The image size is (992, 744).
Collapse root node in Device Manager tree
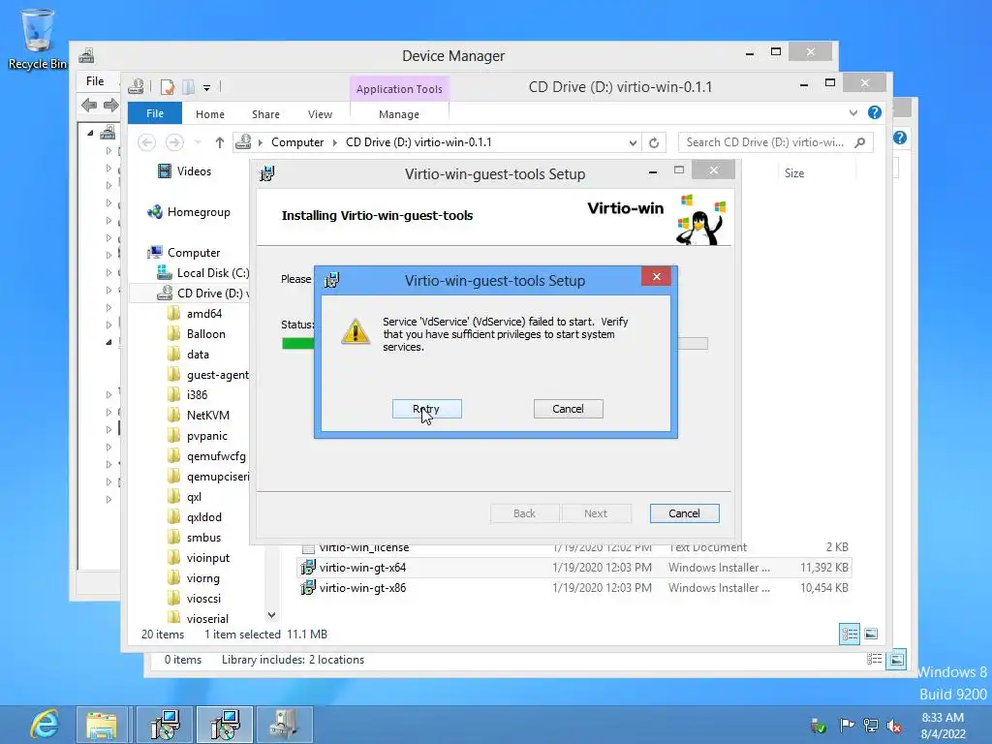(x=90, y=133)
